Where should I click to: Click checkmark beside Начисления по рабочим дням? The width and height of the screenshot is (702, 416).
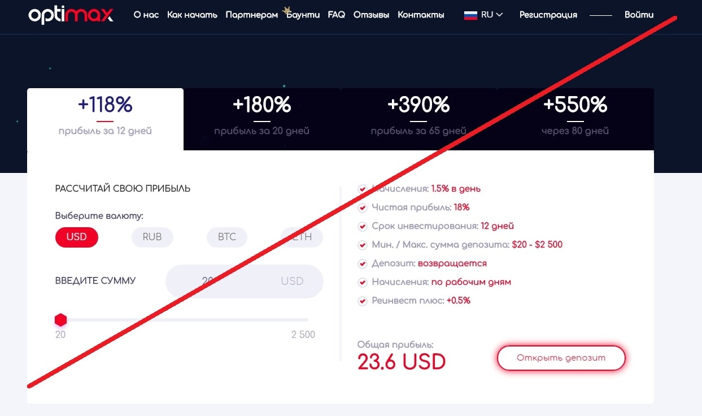point(363,282)
